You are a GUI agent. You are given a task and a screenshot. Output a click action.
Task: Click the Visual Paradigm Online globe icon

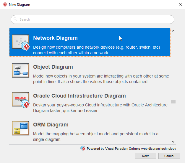(83, 148)
